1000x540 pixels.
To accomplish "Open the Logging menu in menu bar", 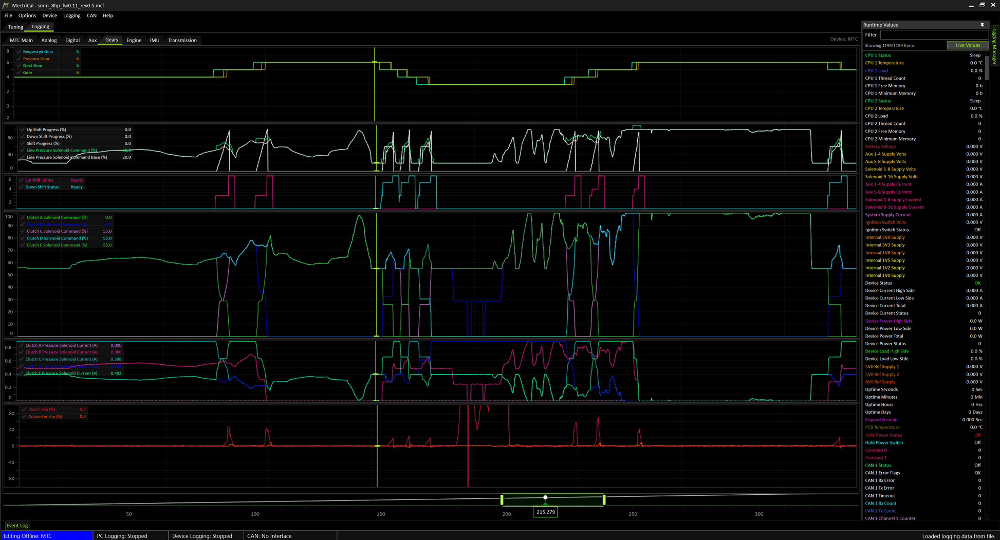I will [x=71, y=15].
